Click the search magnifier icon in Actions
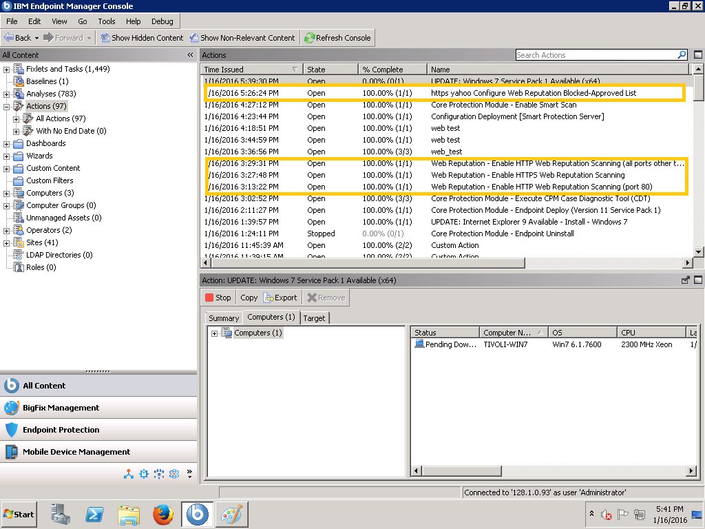The height and width of the screenshot is (529, 705). [682, 55]
